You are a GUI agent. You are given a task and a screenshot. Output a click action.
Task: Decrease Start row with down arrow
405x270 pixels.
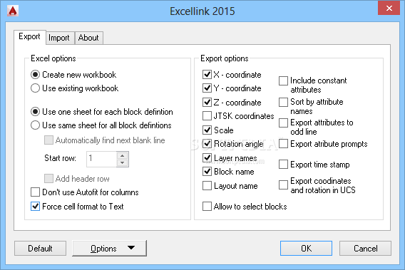[122, 162]
